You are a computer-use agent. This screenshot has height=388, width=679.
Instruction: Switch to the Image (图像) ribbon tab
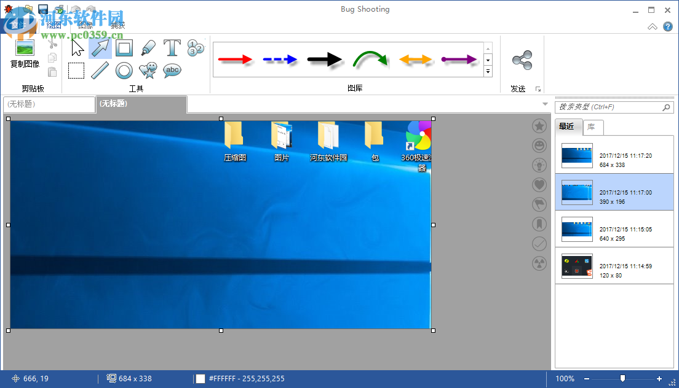pyautogui.click(x=85, y=25)
